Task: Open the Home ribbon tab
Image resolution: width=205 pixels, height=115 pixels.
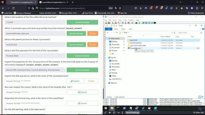Action: click(116, 29)
